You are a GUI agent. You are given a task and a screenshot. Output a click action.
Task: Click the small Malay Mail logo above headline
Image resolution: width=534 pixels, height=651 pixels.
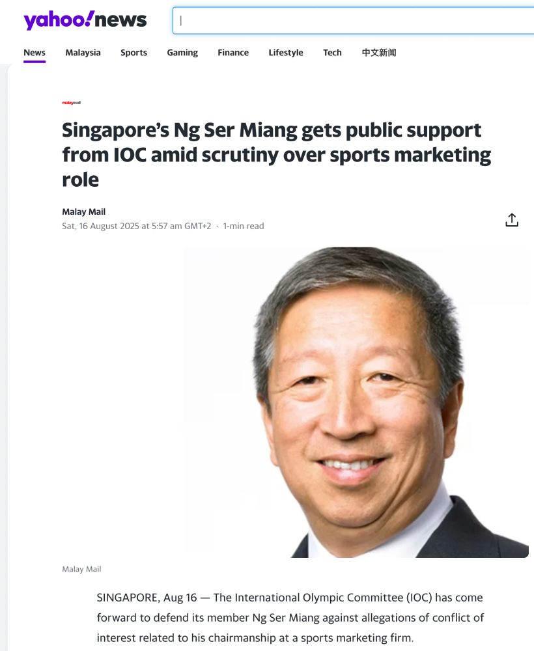click(x=72, y=103)
